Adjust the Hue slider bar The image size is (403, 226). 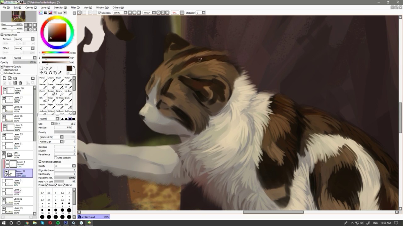(55, 53)
